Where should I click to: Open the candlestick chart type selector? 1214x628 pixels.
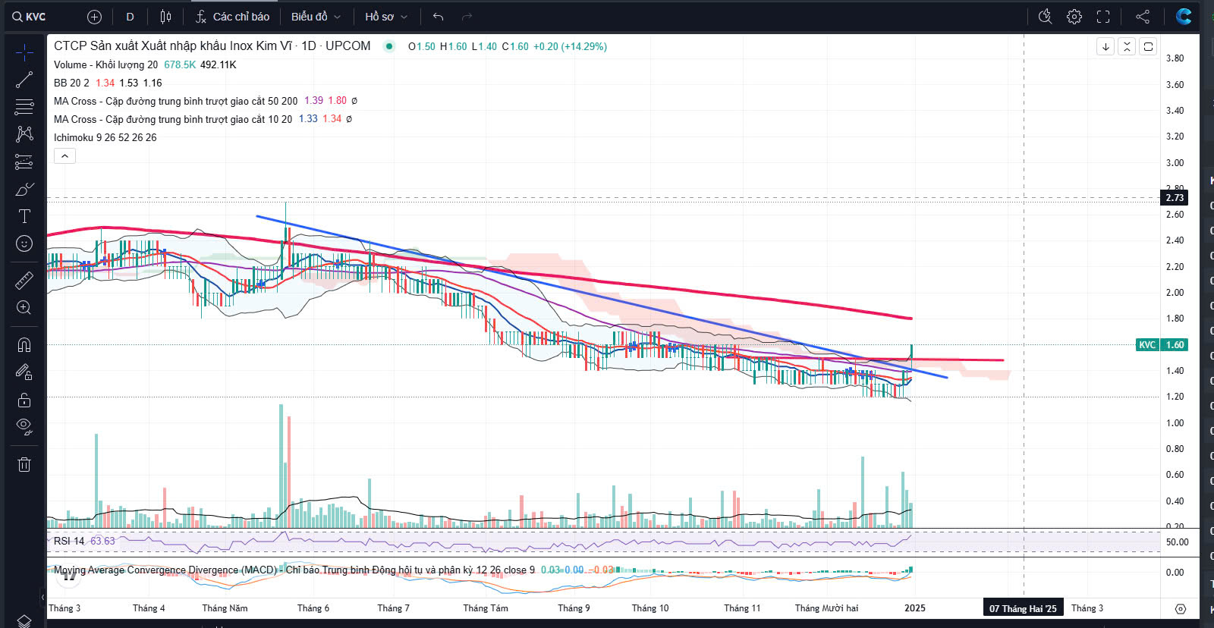pyautogui.click(x=165, y=17)
